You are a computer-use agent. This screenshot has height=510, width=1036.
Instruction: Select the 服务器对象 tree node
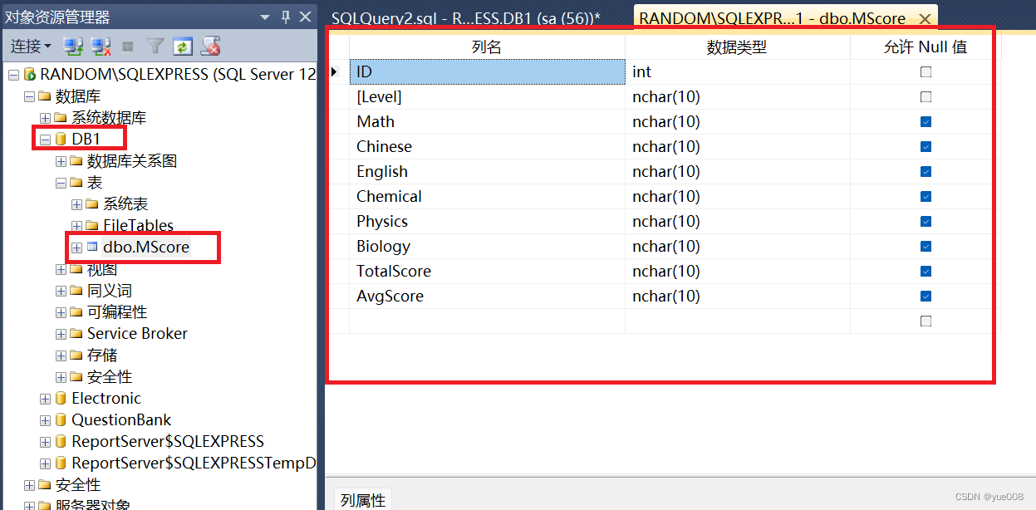(x=93, y=504)
